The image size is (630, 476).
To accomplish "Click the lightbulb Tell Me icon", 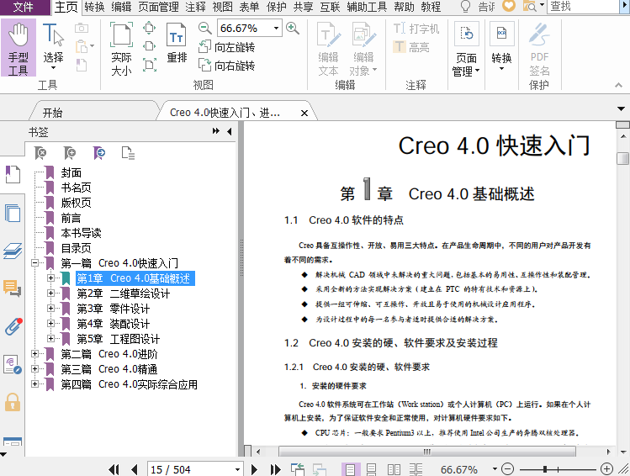I will [x=465, y=7].
